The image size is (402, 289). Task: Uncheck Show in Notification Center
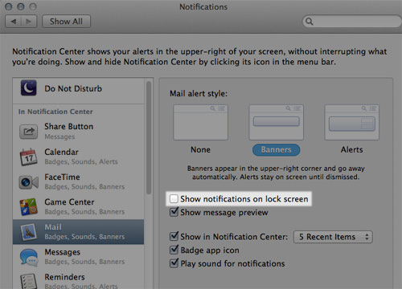pyautogui.click(x=174, y=236)
